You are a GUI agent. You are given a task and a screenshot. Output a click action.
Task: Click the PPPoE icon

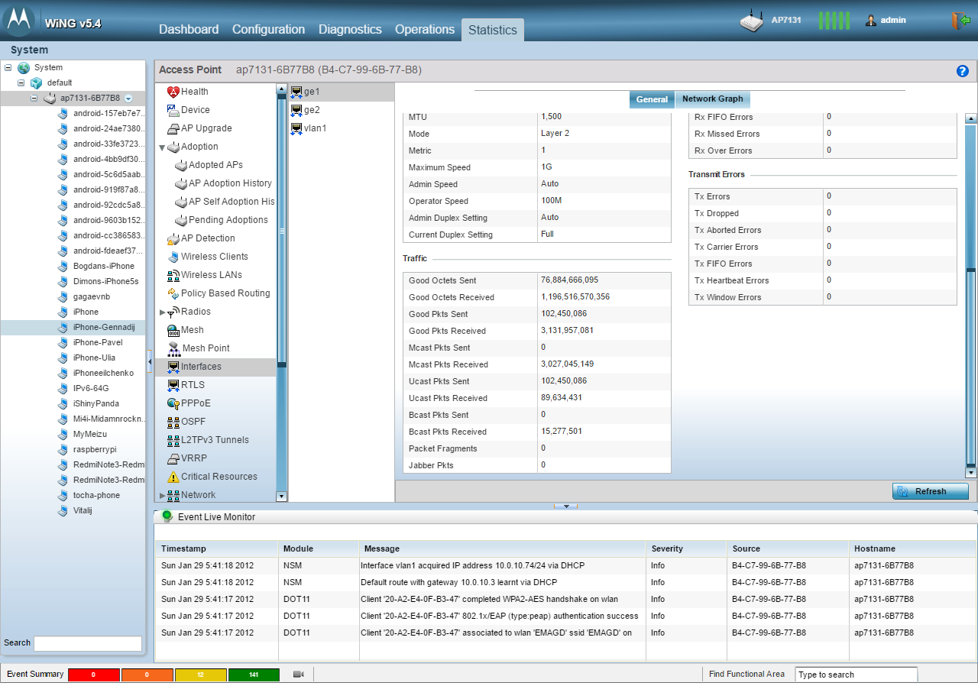[x=173, y=403]
